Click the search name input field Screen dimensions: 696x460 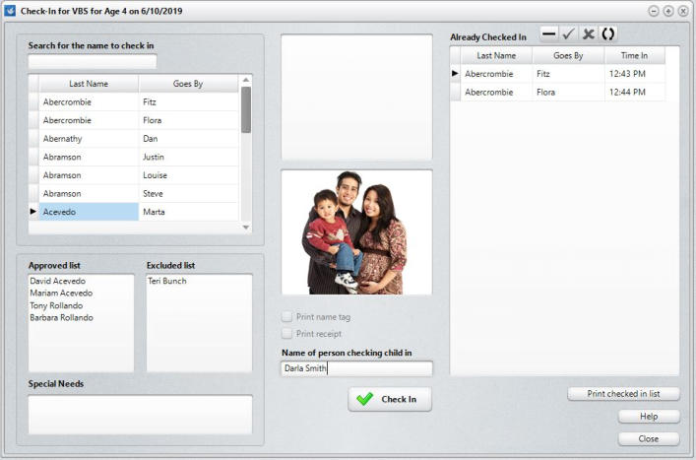tap(93, 61)
